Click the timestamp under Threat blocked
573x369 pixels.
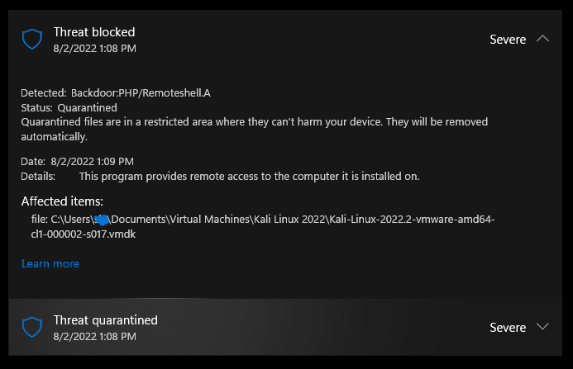[95, 48]
